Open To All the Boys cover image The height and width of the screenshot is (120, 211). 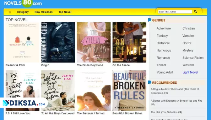pos(58,91)
